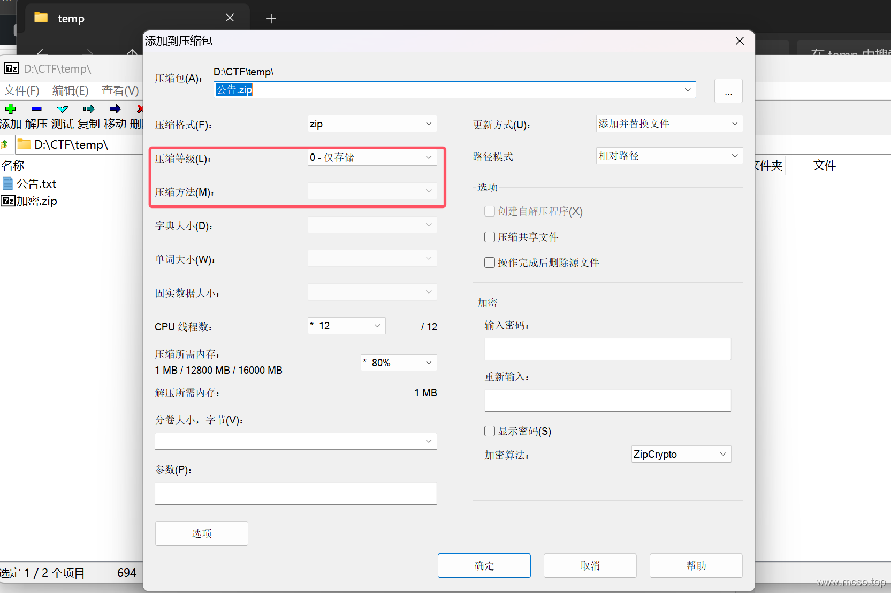Click the green Add (添加) toolbar icon
Screen dimensions: 891x593
[x=10, y=109]
